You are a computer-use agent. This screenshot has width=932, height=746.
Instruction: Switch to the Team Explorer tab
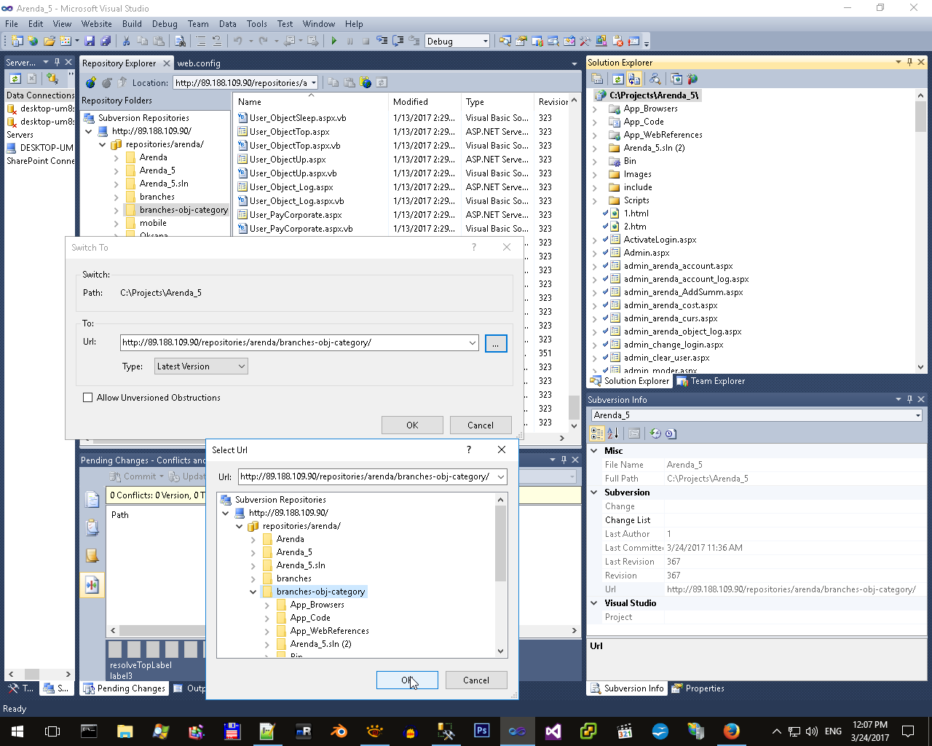[711, 381]
